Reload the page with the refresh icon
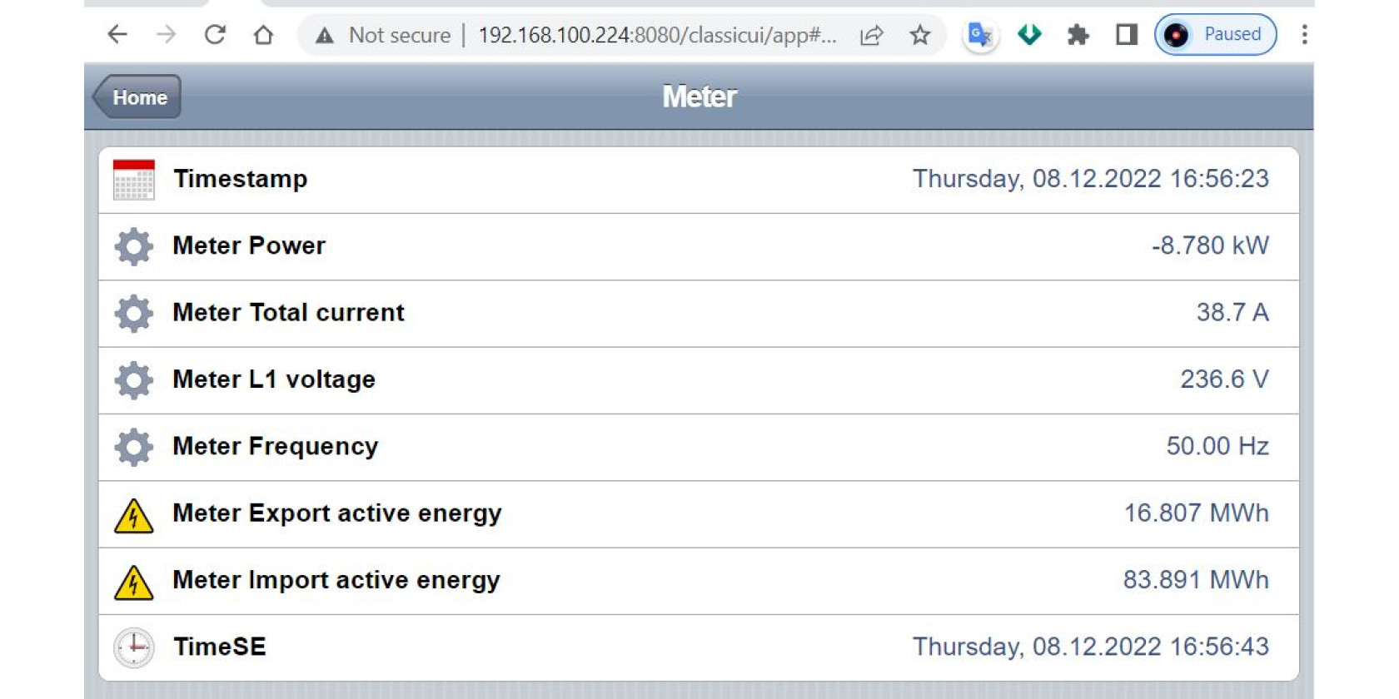This screenshot has height=699, width=1399. (x=215, y=35)
